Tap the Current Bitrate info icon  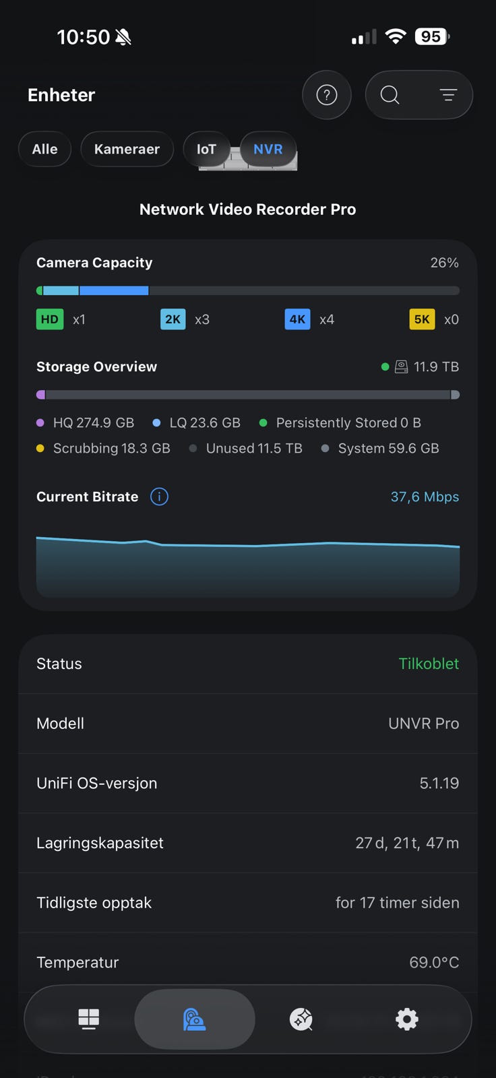159,497
